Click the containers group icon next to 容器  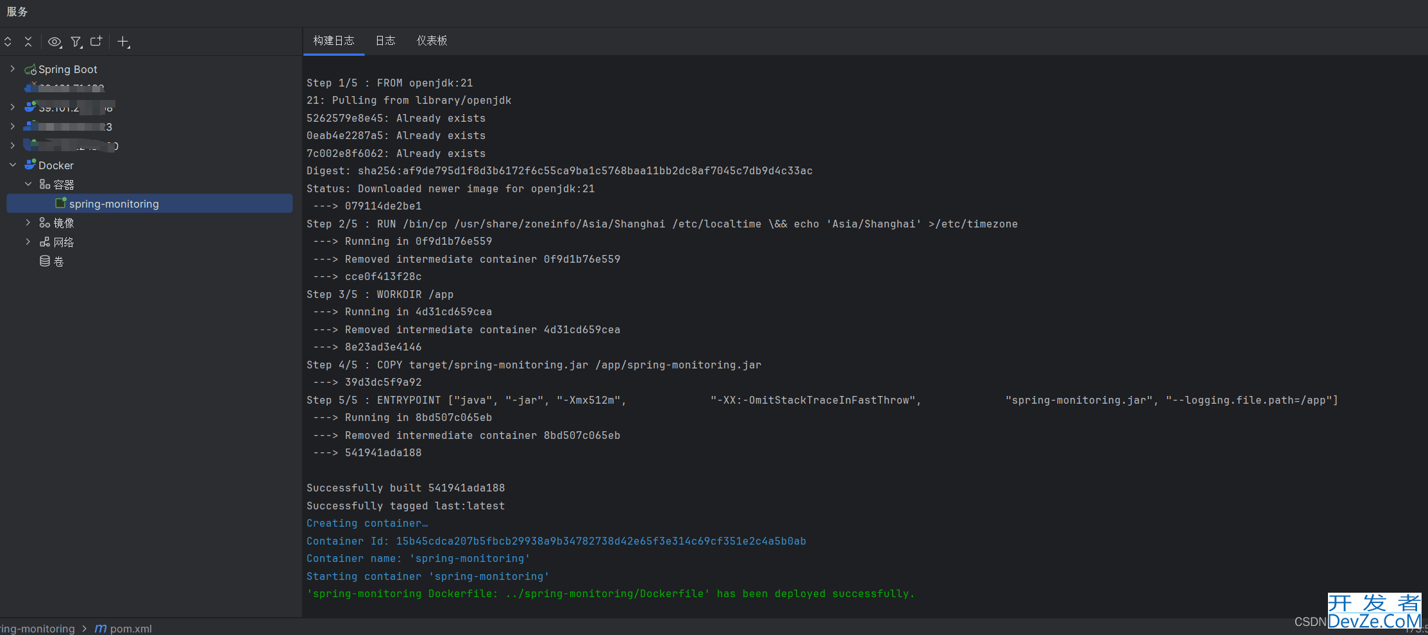click(45, 184)
